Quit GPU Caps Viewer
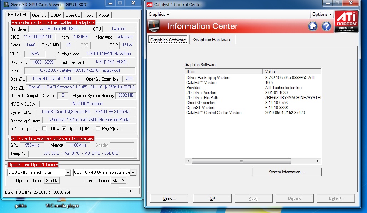The height and width of the screenshot is (213, 367). [x=129, y=191]
